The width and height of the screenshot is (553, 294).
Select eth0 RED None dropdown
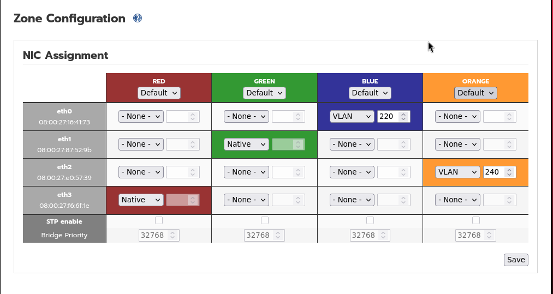tap(141, 116)
